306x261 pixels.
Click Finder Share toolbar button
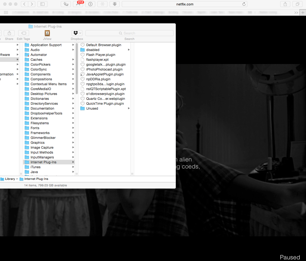click(9, 33)
